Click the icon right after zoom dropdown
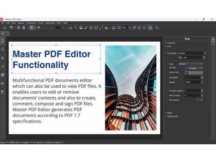The height and width of the screenshot is (162, 216). tap(134, 28)
